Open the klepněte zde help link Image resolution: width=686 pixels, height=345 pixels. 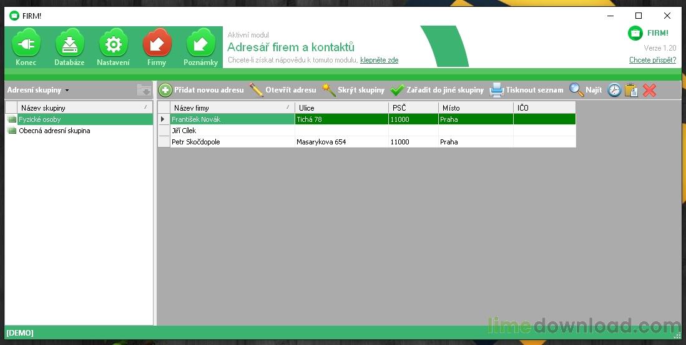380,60
